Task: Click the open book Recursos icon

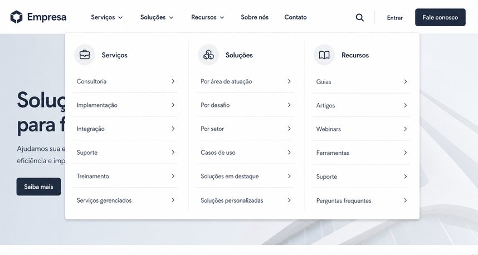Action: [x=324, y=55]
